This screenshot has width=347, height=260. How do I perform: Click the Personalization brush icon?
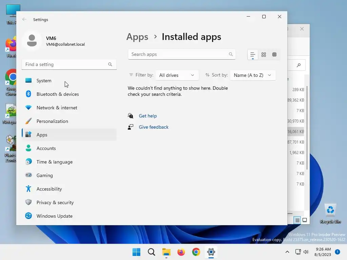[x=28, y=121]
